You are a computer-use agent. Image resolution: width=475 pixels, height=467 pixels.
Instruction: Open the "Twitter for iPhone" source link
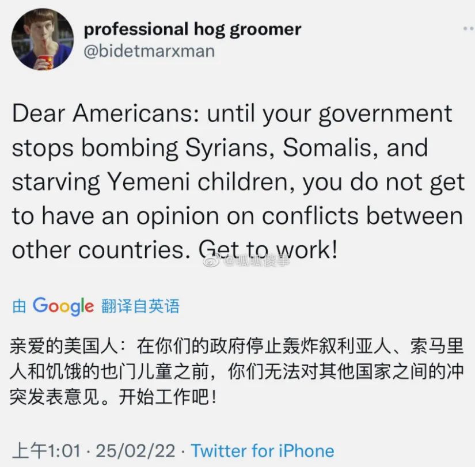(263, 451)
